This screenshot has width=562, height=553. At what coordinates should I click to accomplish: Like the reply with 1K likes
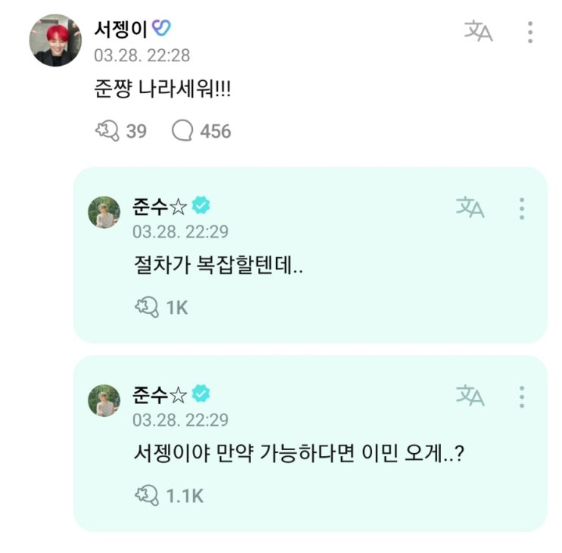click(x=145, y=306)
